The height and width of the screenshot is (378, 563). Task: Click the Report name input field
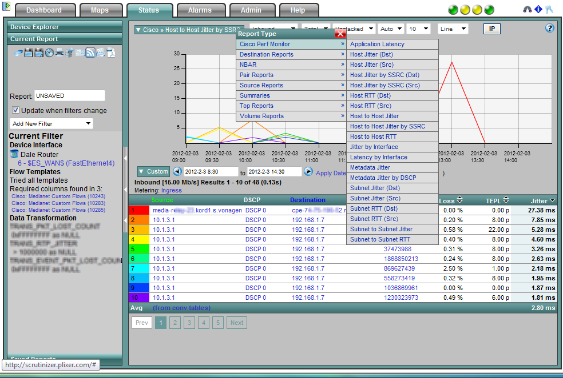coord(69,95)
